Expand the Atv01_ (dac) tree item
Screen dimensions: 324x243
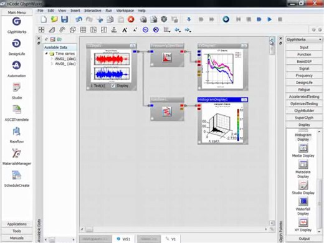coord(52,59)
